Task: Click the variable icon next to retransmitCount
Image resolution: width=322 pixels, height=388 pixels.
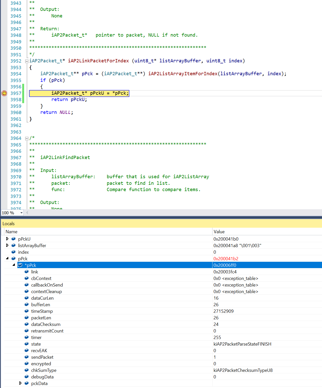Action: pos(26,331)
